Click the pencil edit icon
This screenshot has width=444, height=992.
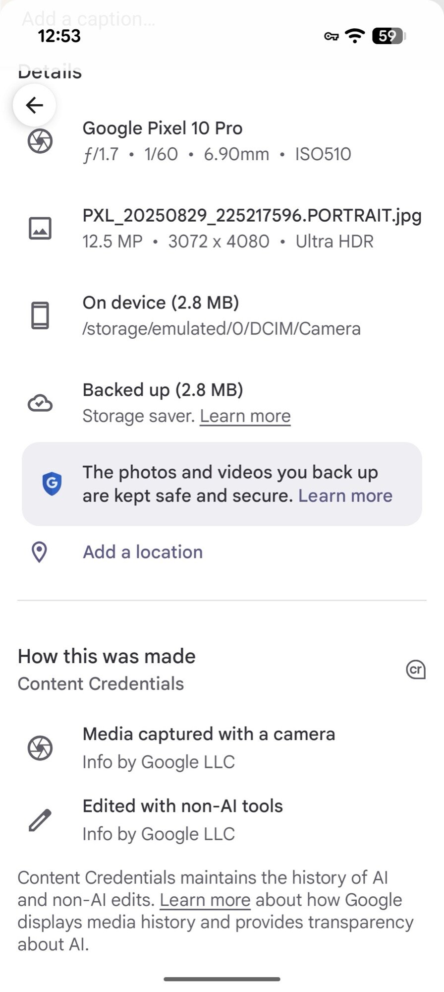40,820
